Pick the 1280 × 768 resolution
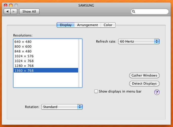Screen dimensions: 173x127 46,66
